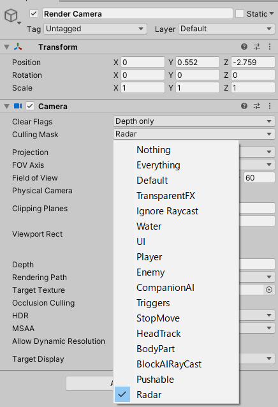Open the Layer dropdown showing Default
Image resolution: width=278 pixels, height=407 pixels.
pos(226,29)
